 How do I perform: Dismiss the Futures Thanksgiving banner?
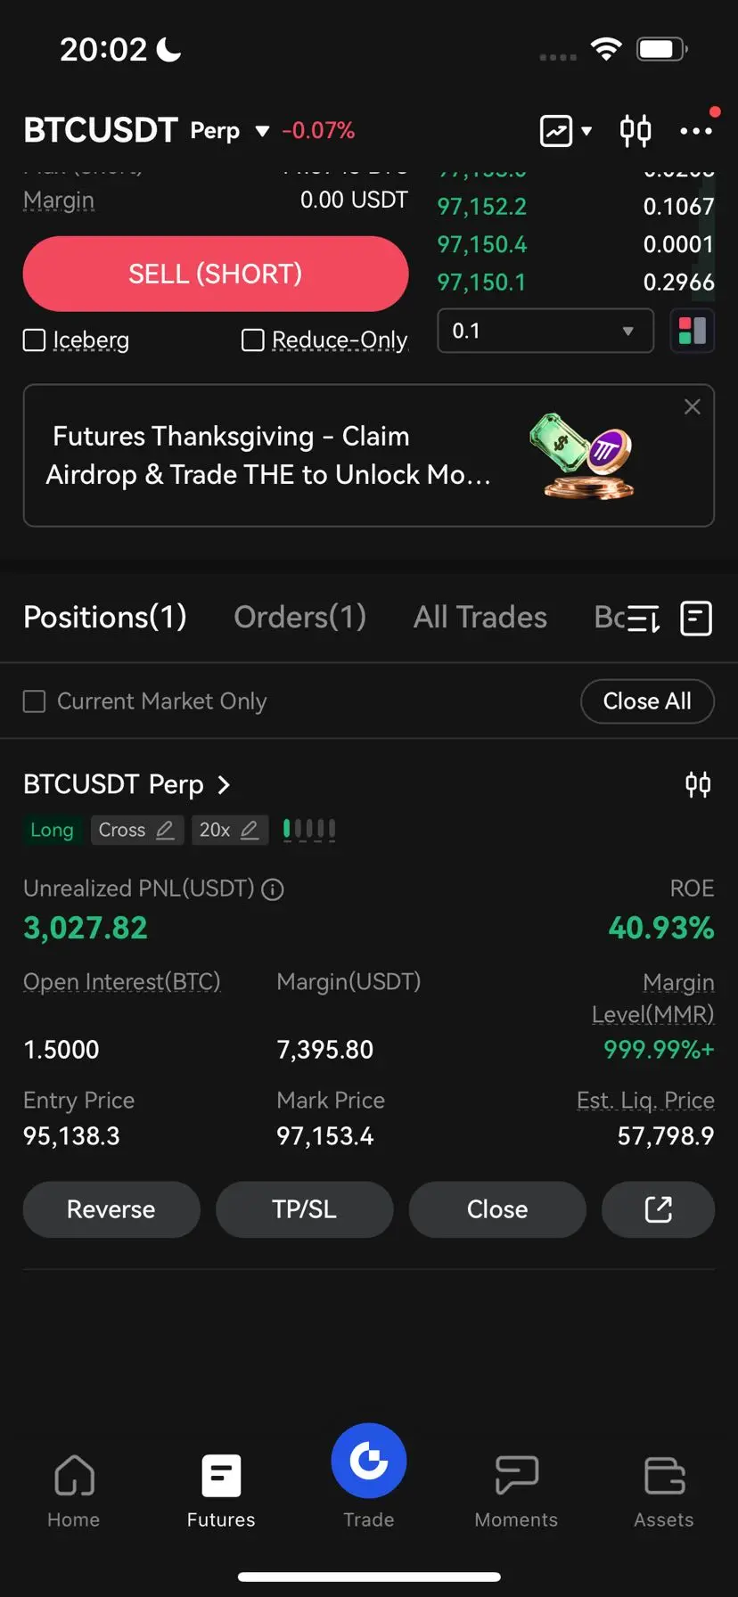click(x=692, y=407)
